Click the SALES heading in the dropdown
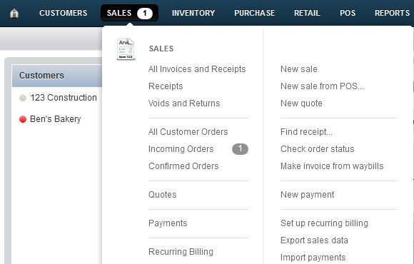 point(161,49)
